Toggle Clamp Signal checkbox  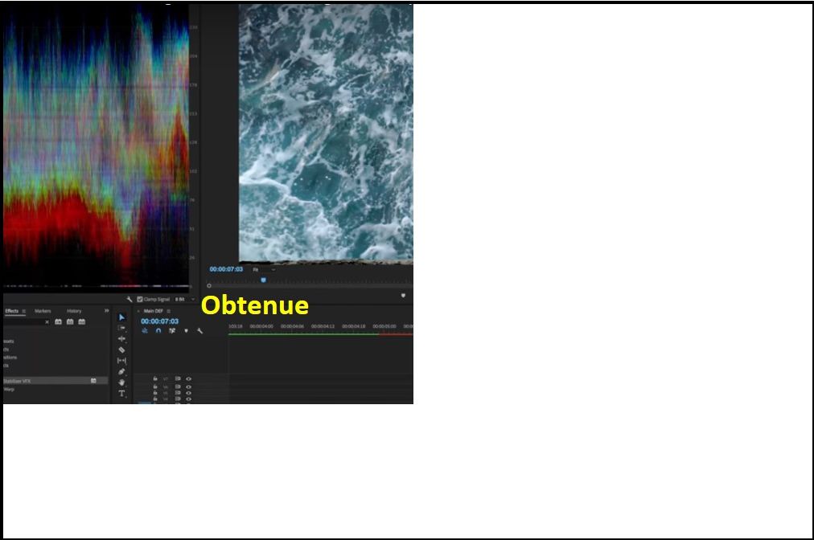140,299
